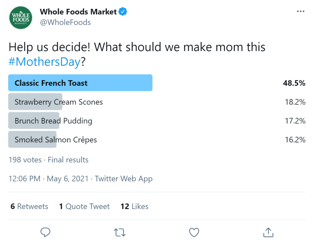
Task: Click the 12:06 PM May 6, 2021 timestamp
Action: coord(48,179)
